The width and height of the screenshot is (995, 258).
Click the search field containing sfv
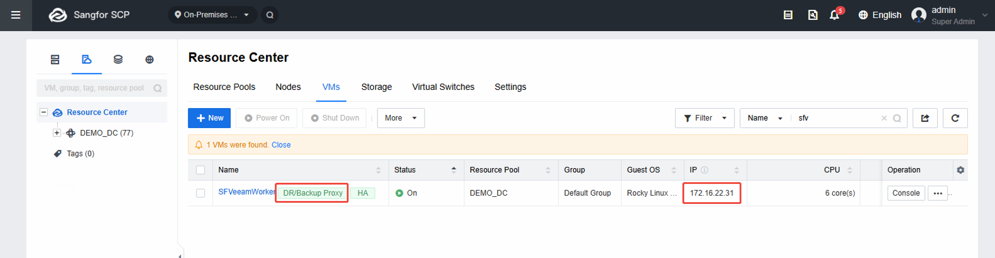click(838, 118)
